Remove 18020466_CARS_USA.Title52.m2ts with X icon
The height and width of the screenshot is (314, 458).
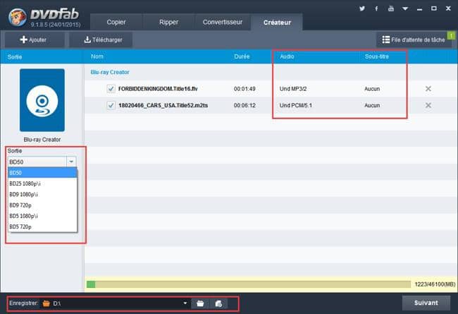coord(428,105)
